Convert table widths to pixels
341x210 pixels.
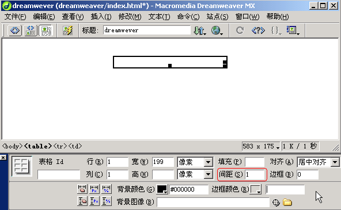pos(94,189)
